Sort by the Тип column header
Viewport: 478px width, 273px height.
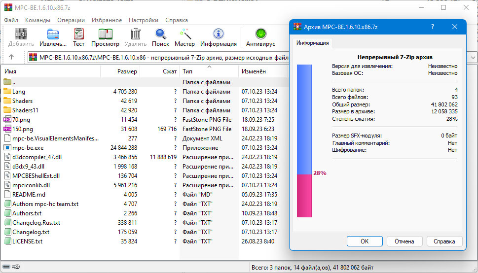[x=209, y=71]
